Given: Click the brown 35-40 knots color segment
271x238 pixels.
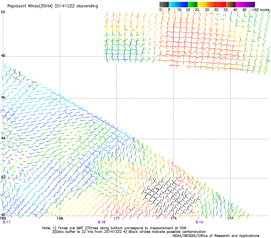Looking at the screenshot, I should [231, 4].
